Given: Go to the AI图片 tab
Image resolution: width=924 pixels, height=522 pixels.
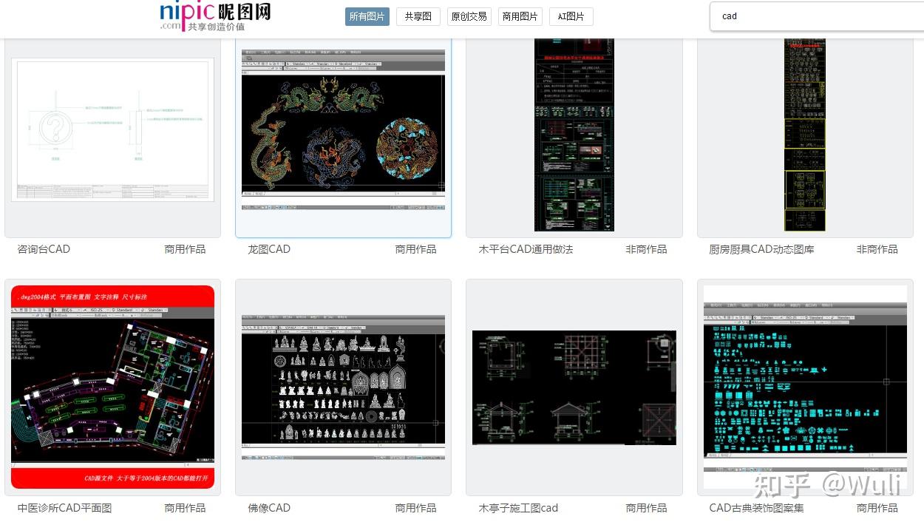Looking at the screenshot, I should (x=571, y=16).
